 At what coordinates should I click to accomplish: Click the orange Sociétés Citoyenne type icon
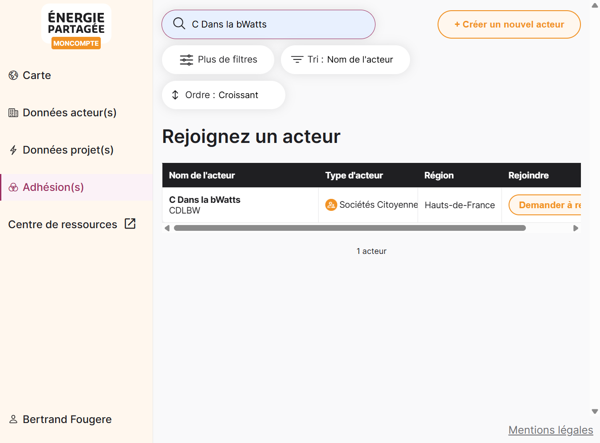[x=331, y=205]
